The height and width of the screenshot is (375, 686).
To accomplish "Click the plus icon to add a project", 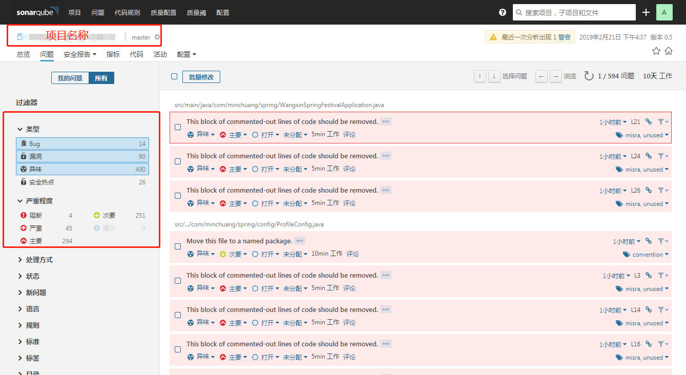I will point(646,12).
